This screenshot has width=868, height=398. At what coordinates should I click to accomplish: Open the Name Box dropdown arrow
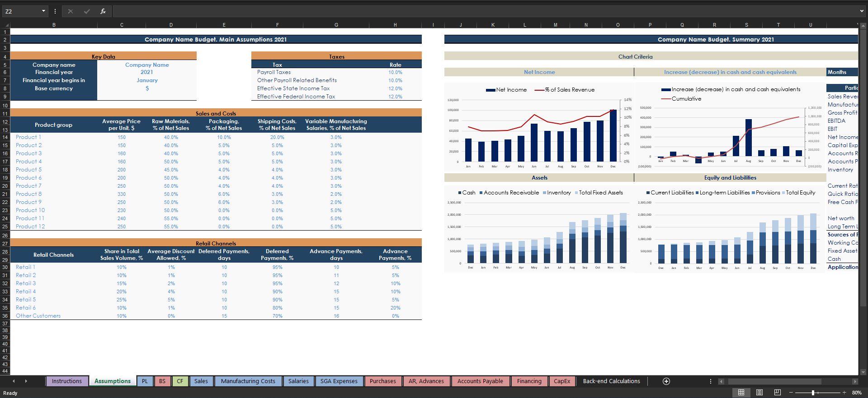pos(43,11)
